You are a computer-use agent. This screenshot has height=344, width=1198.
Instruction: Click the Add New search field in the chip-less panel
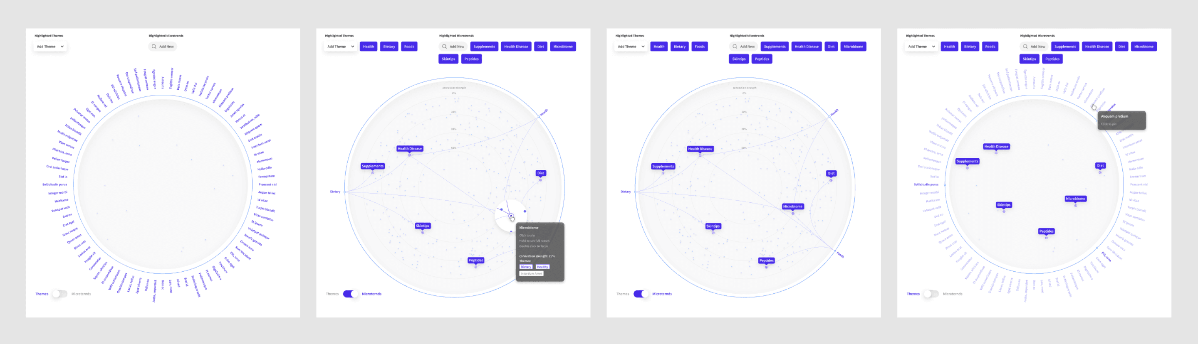[x=163, y=47]
